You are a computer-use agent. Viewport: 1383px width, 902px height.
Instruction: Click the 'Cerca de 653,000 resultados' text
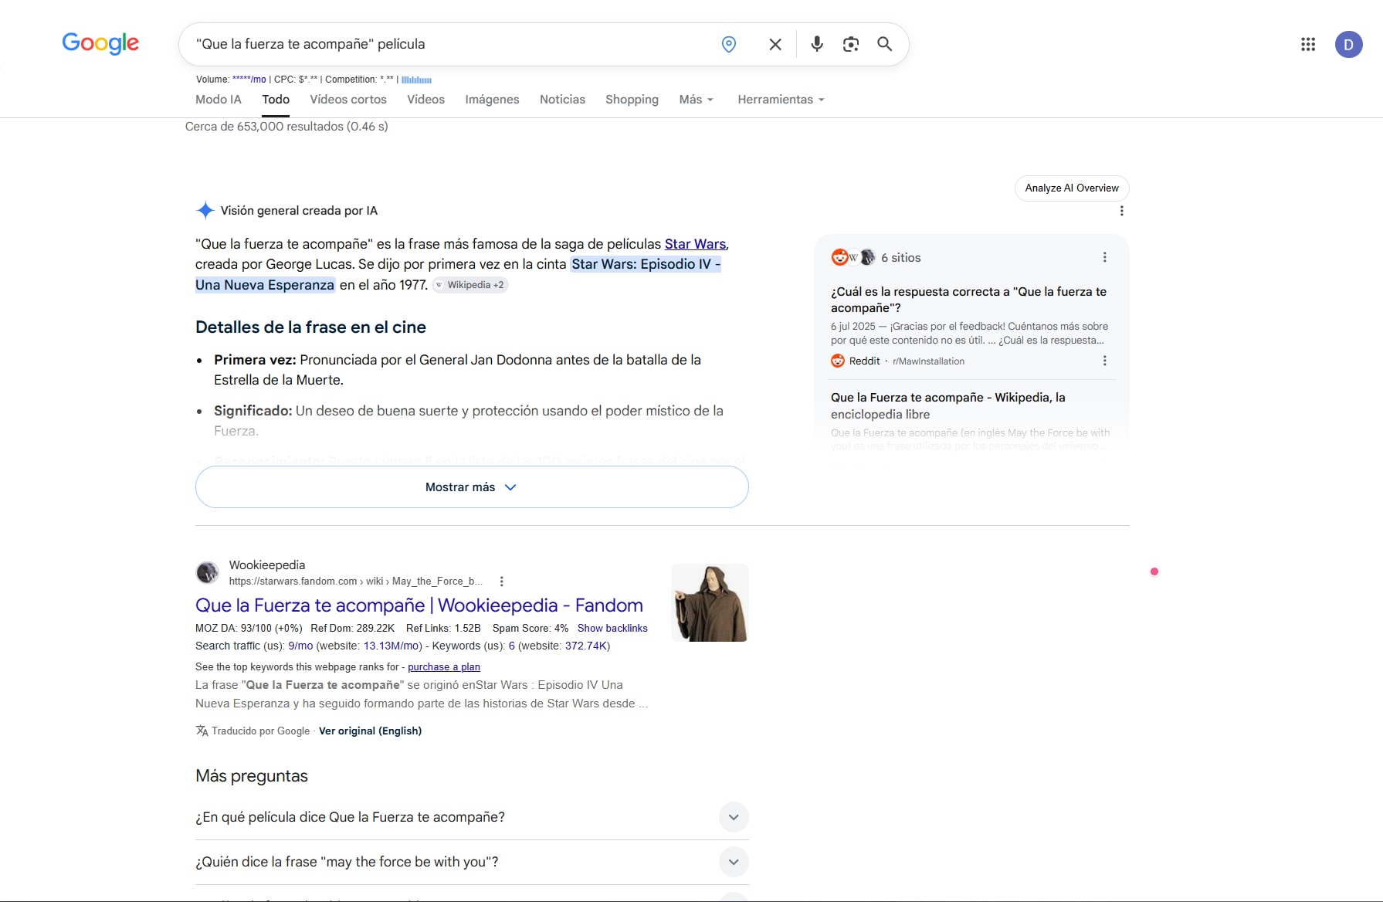click(x=286, y=127)
